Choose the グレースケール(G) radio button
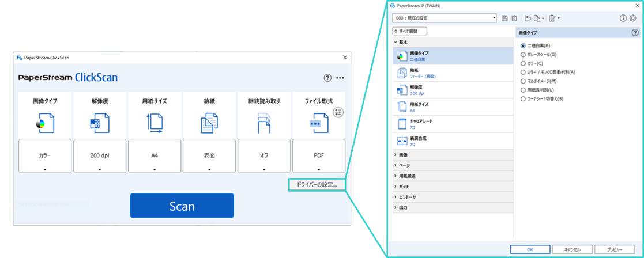 (x=523, y=54)
